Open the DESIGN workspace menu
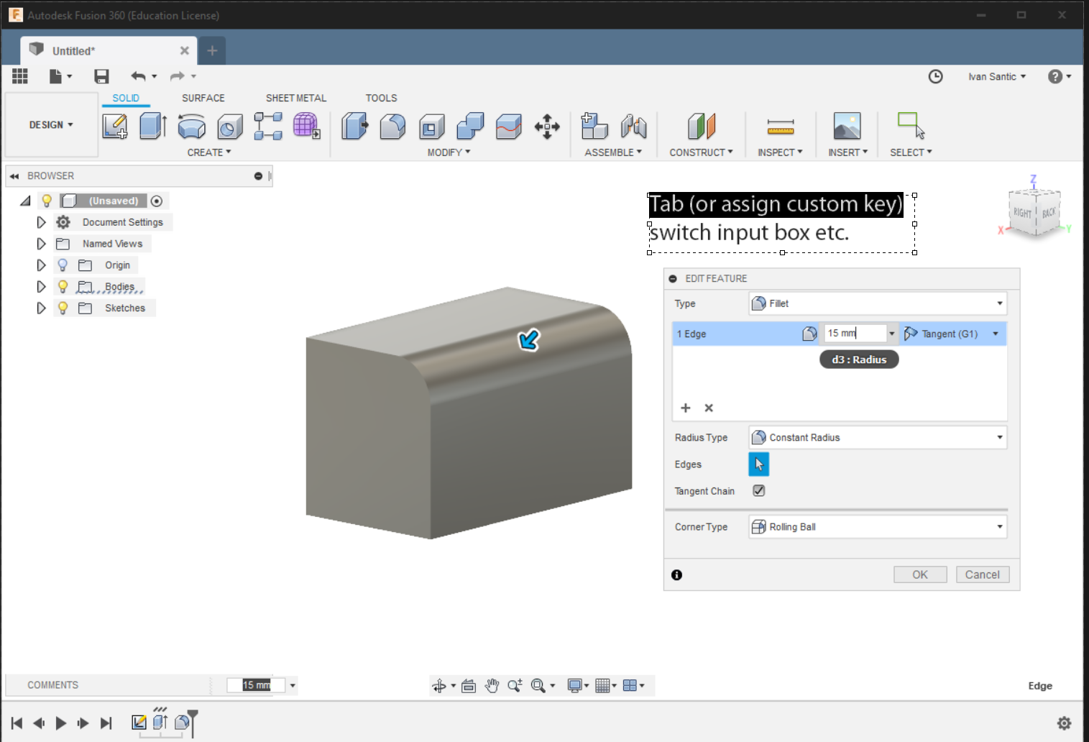 (x=50, y=124)
